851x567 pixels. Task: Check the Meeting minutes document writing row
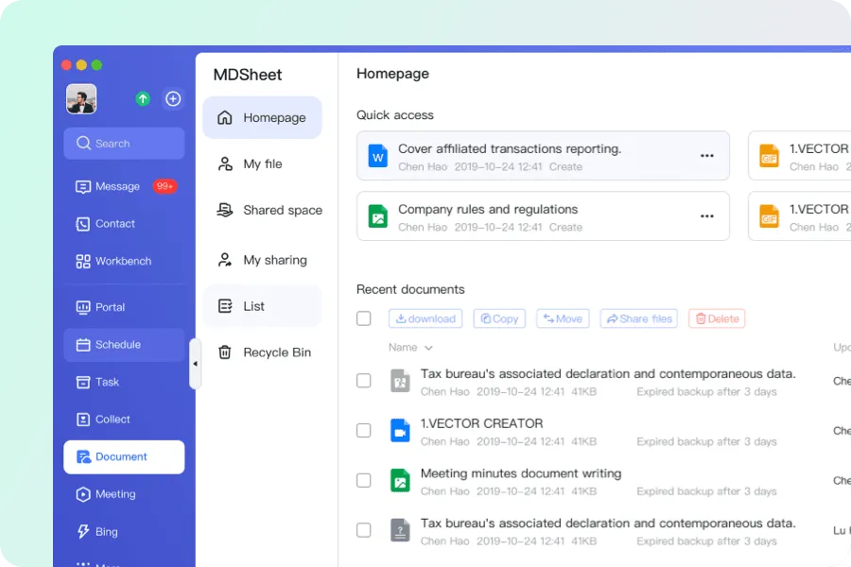[x=364, y=480]
